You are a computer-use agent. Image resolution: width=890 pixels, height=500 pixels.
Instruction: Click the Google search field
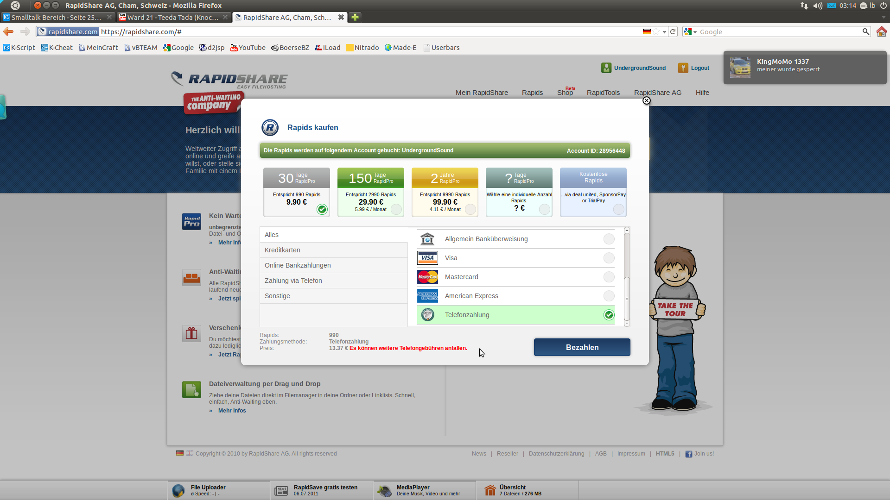point(780,31)
